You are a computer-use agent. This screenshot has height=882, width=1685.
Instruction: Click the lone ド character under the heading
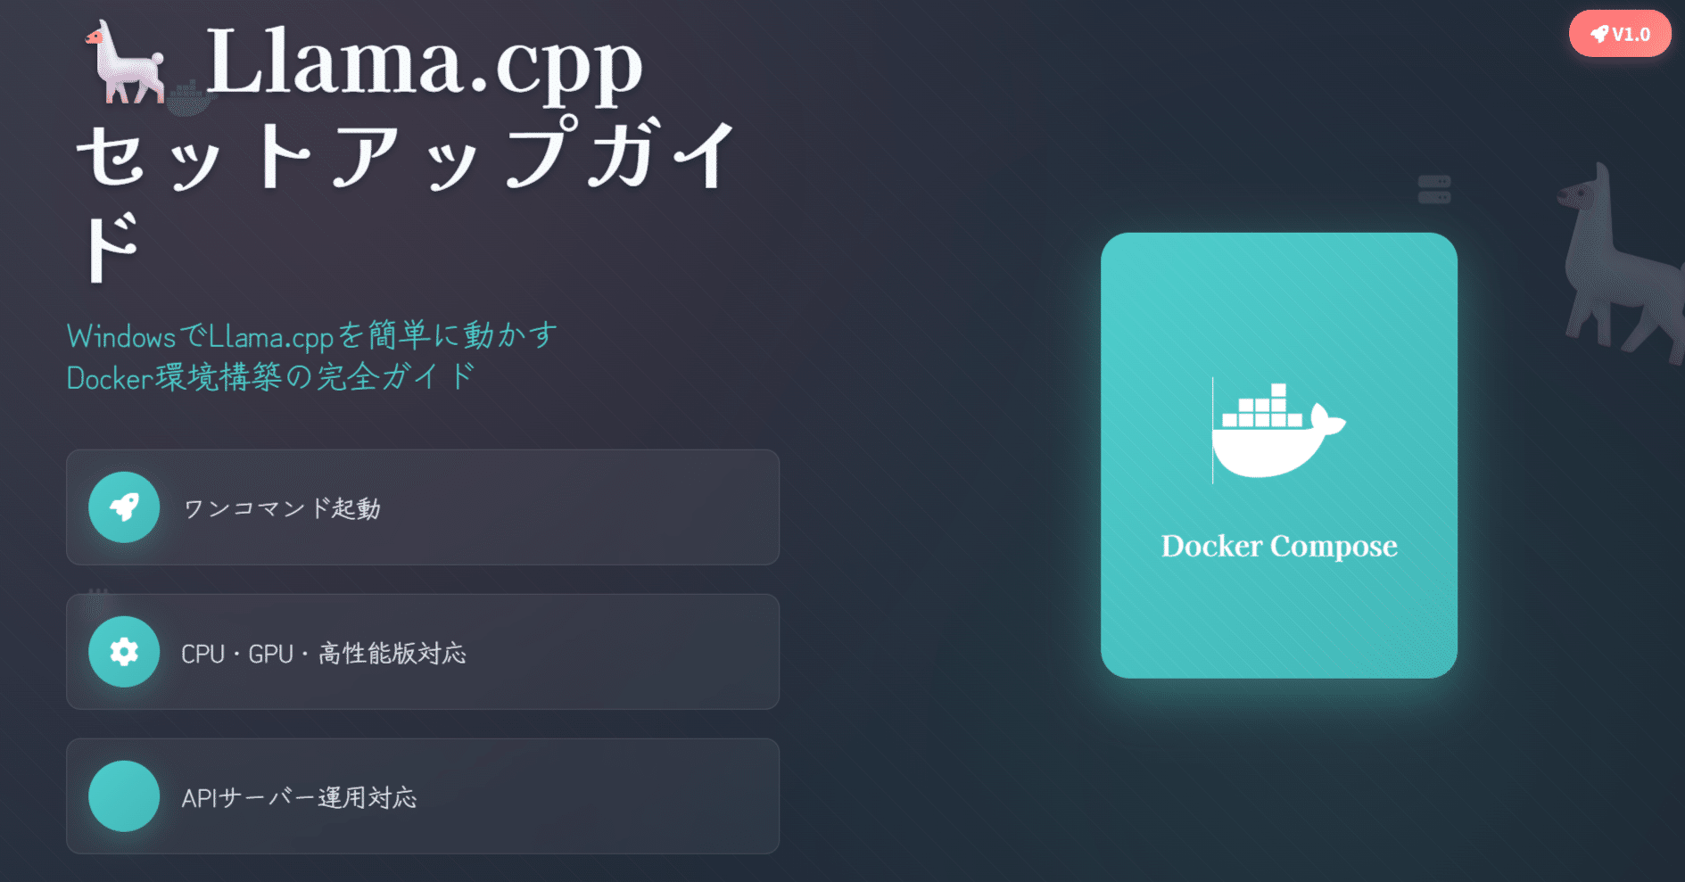click(111, 247)
